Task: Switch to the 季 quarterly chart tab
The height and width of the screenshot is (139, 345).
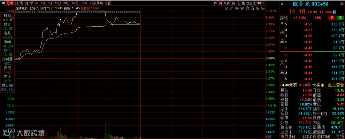Action: tap(32, 3)
